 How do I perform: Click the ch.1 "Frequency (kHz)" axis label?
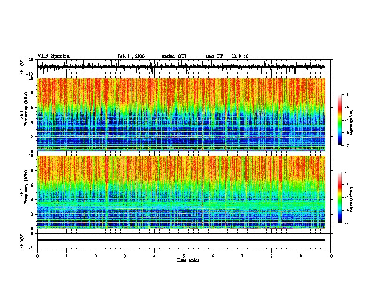point(26,109)
